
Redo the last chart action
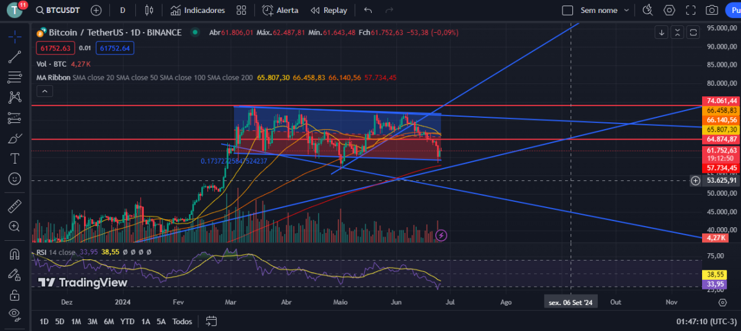click(389, 10)
